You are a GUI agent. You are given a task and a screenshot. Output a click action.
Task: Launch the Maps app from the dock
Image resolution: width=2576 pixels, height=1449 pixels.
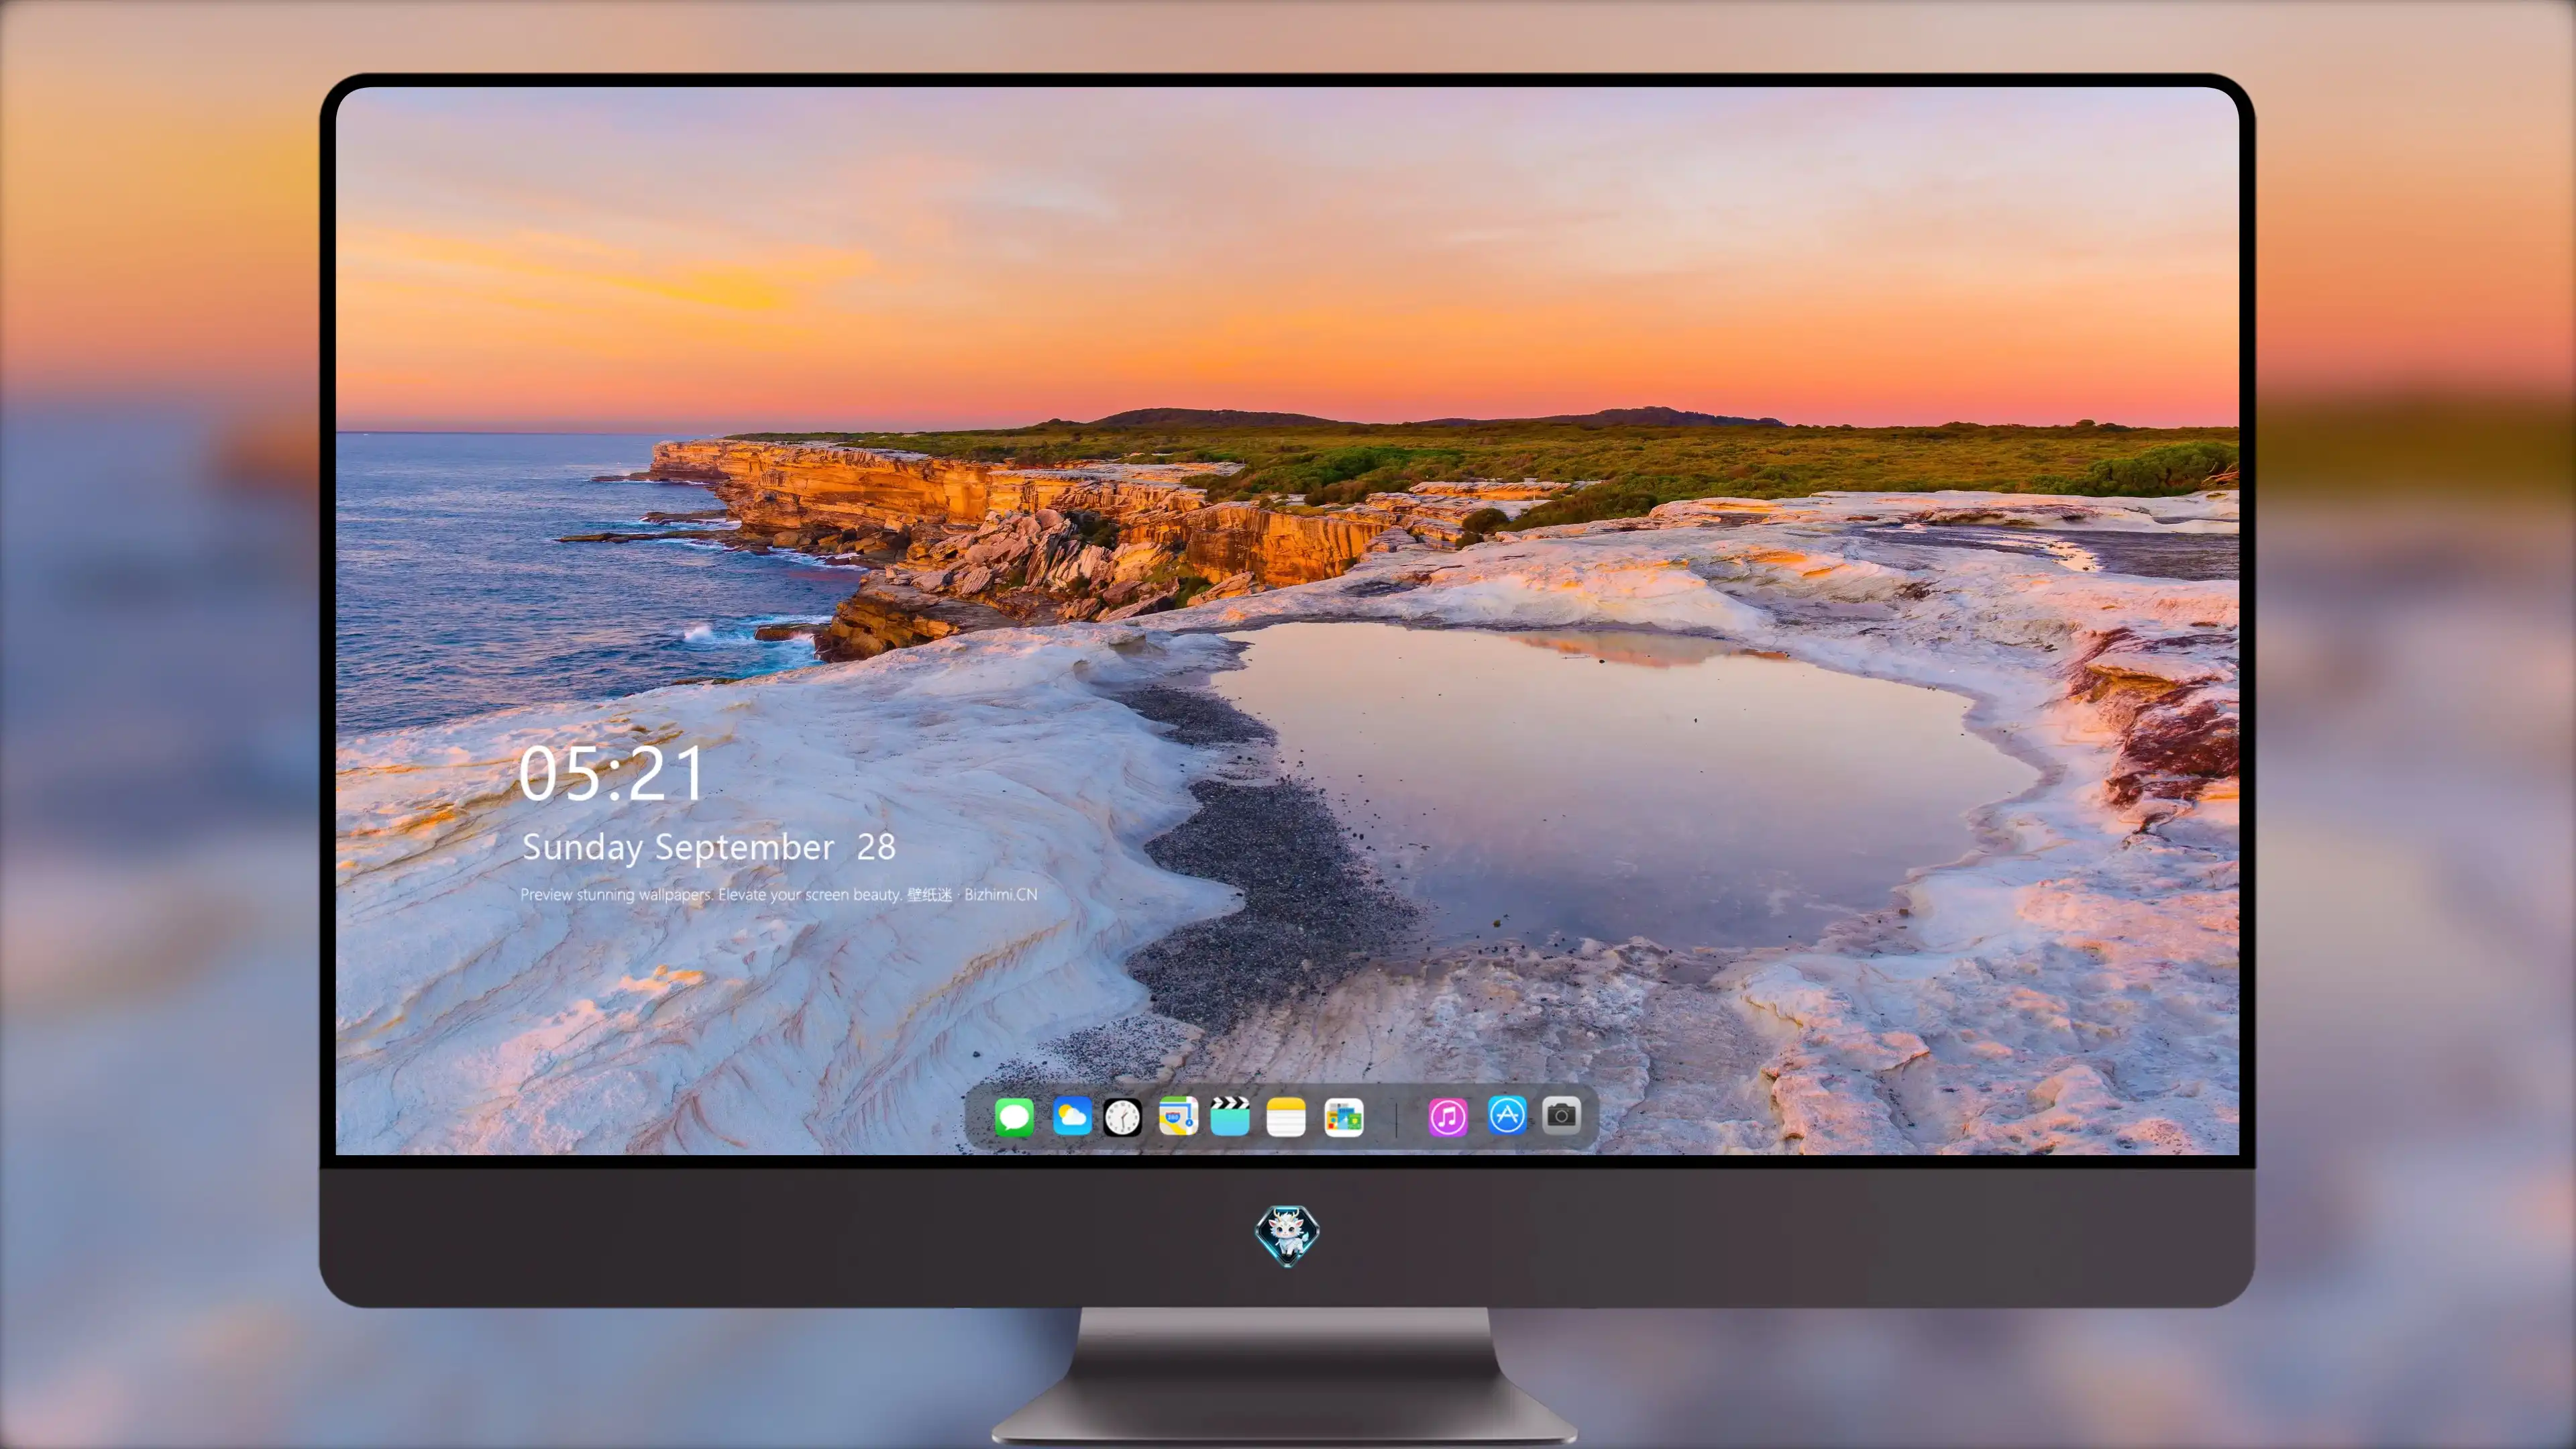coord(1178,1116)
